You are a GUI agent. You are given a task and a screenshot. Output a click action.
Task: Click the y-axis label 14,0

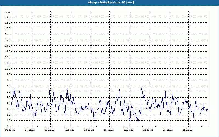click(8, 45)
